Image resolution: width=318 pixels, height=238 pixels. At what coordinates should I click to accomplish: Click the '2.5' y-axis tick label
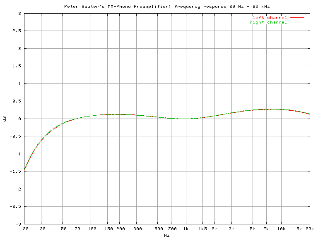point(17,31)
